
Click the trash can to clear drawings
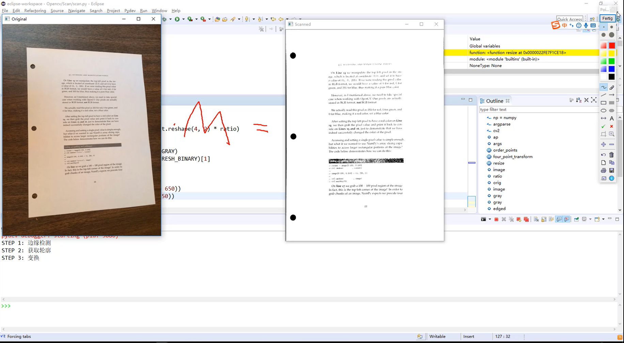click(x=612, y=155)
